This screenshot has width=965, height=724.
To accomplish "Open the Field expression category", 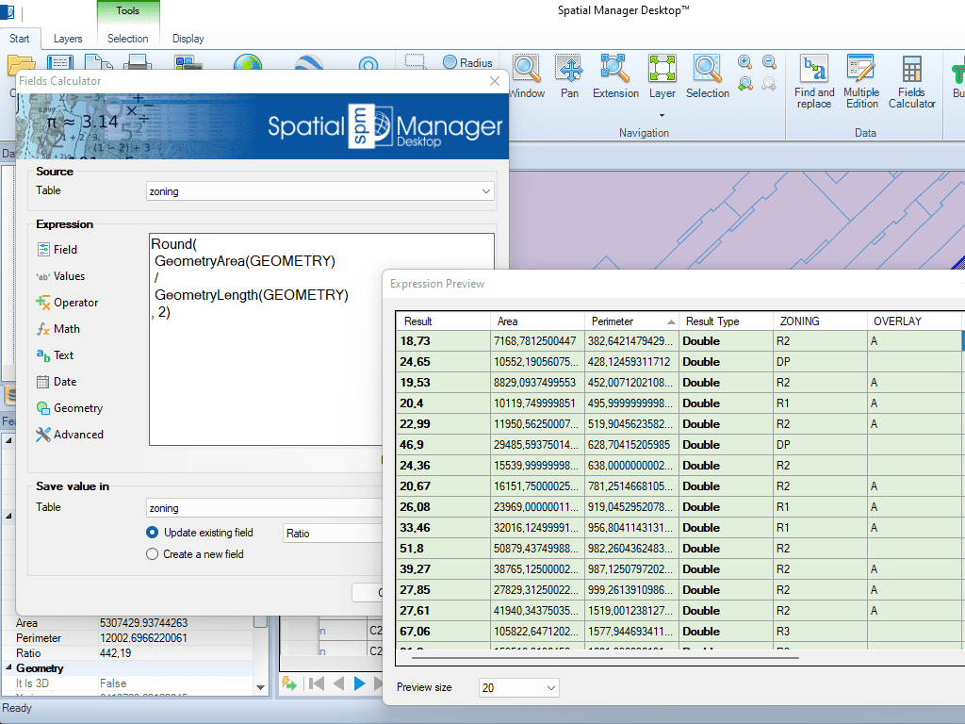I will (57, 249).
